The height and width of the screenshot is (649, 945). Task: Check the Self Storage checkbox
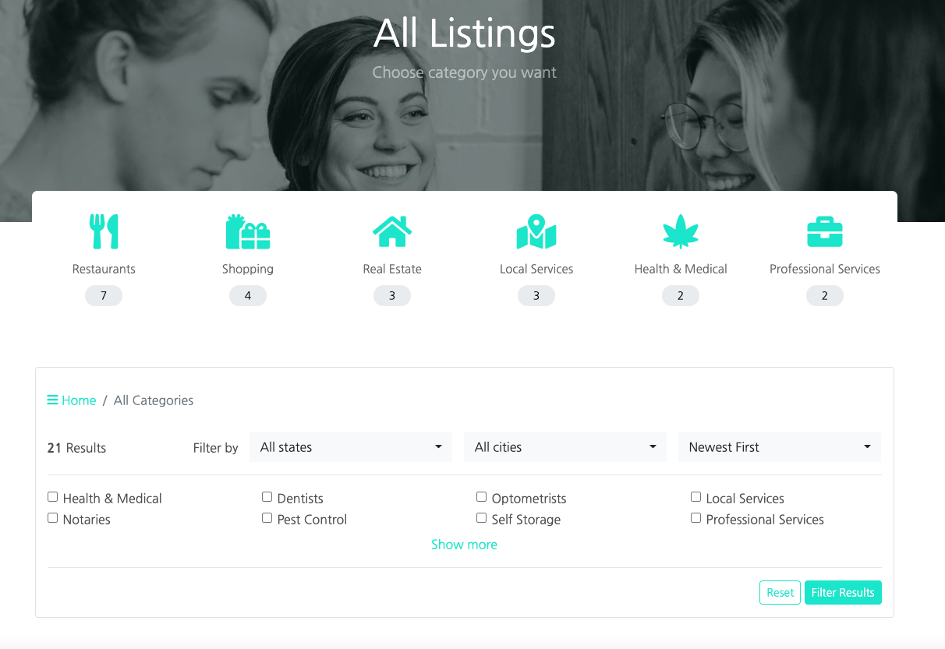pyautogui.click(x=481, y=518)
